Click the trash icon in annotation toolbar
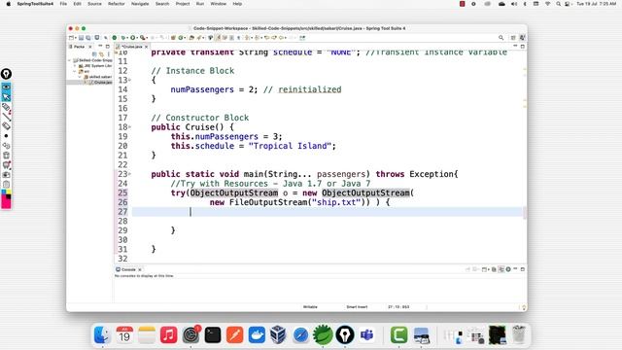Image resolution: width=622 pixels, height=350 pixels. coord(6,156)
